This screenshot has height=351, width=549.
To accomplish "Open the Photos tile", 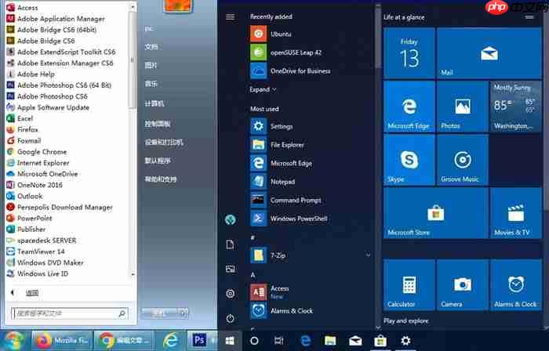I will (463, 107).
